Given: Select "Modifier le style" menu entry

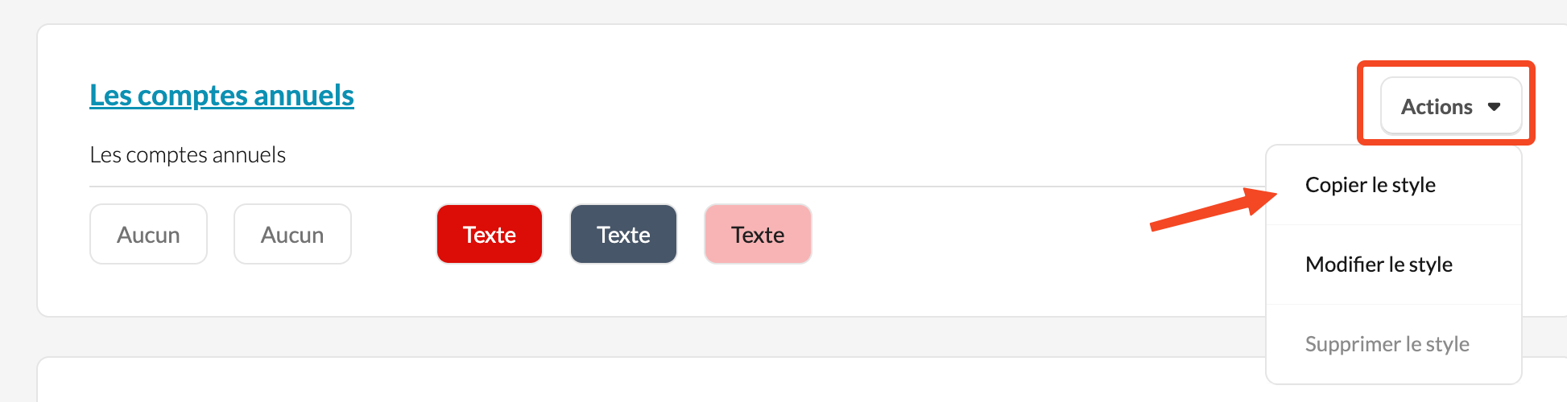Looking at the screenshot, I should [x=1379, y=265].
